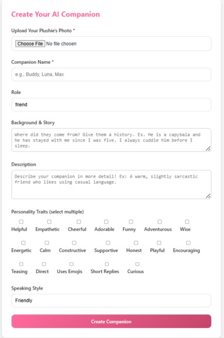Toggle the Playful trait checkbox
This screenshot has width=224, height=338.
point(159,242)
